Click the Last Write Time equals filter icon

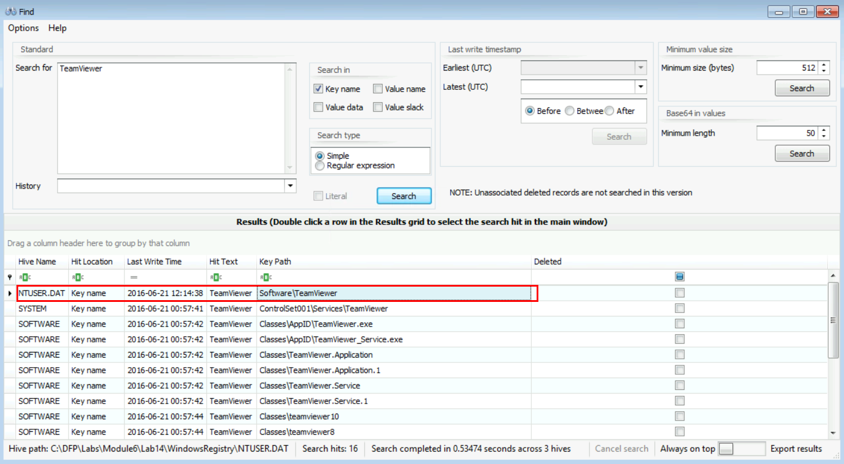click(133, 277)
